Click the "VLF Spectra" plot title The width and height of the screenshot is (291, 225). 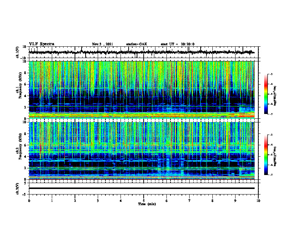click(42, 44)
